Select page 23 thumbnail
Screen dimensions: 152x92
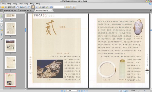10,80
